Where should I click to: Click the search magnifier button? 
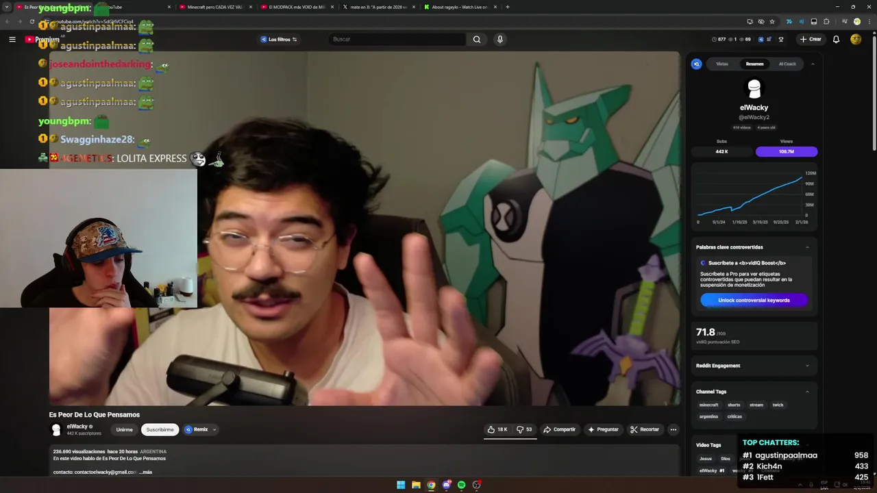click(477, 39)
